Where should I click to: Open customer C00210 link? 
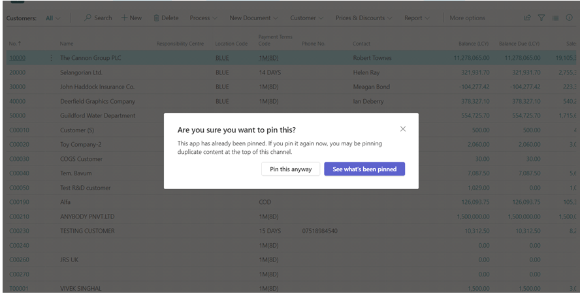(19, 216)
